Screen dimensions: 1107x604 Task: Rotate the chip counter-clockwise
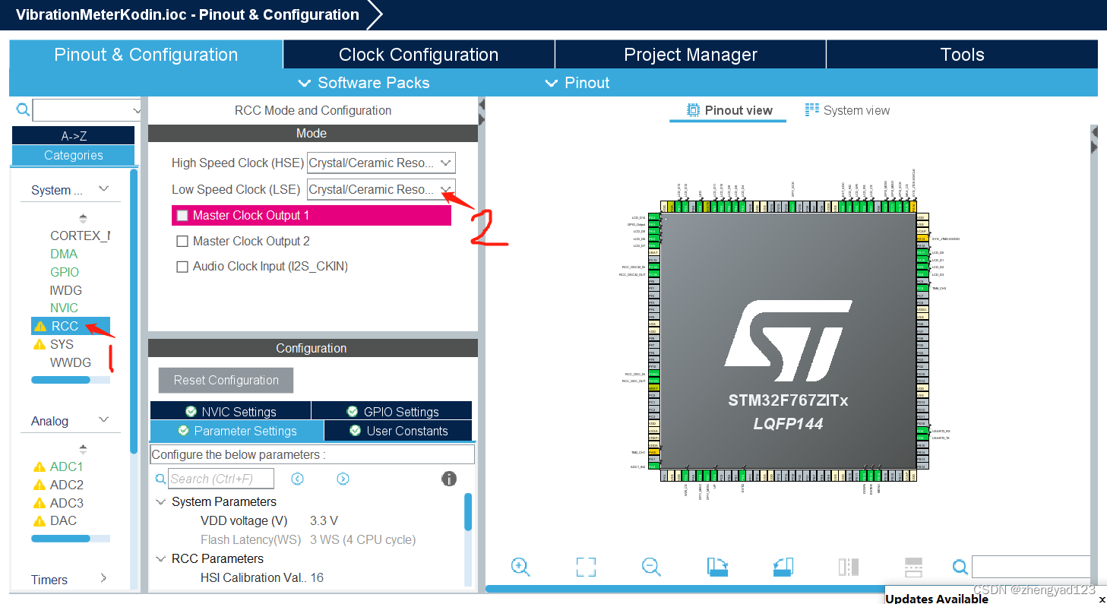click(783, 567)
